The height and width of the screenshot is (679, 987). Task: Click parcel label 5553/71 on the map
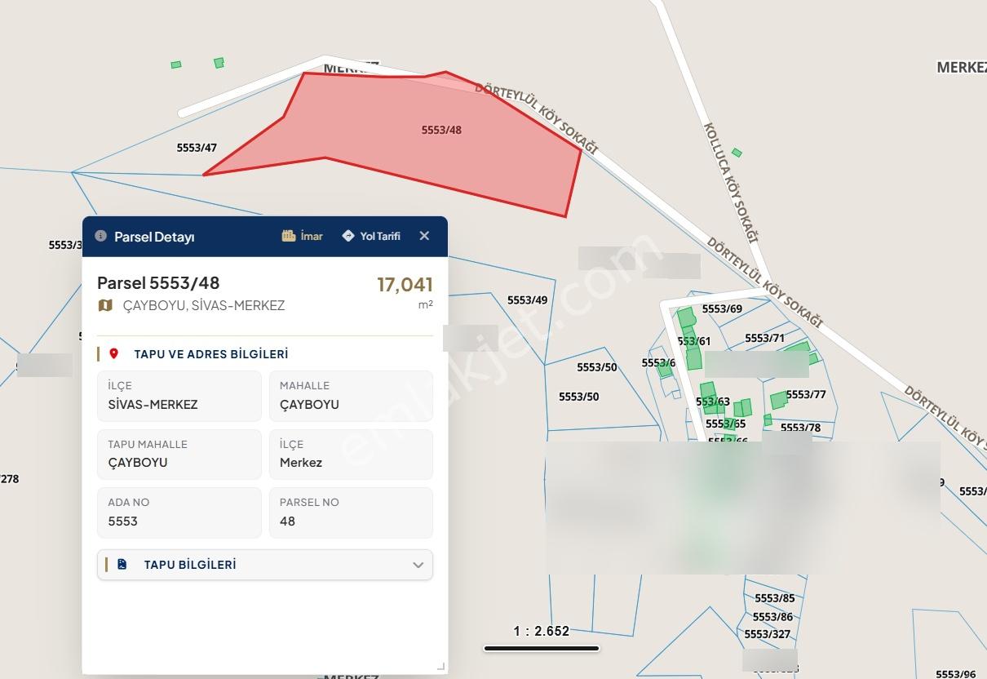tap(764, 338)
